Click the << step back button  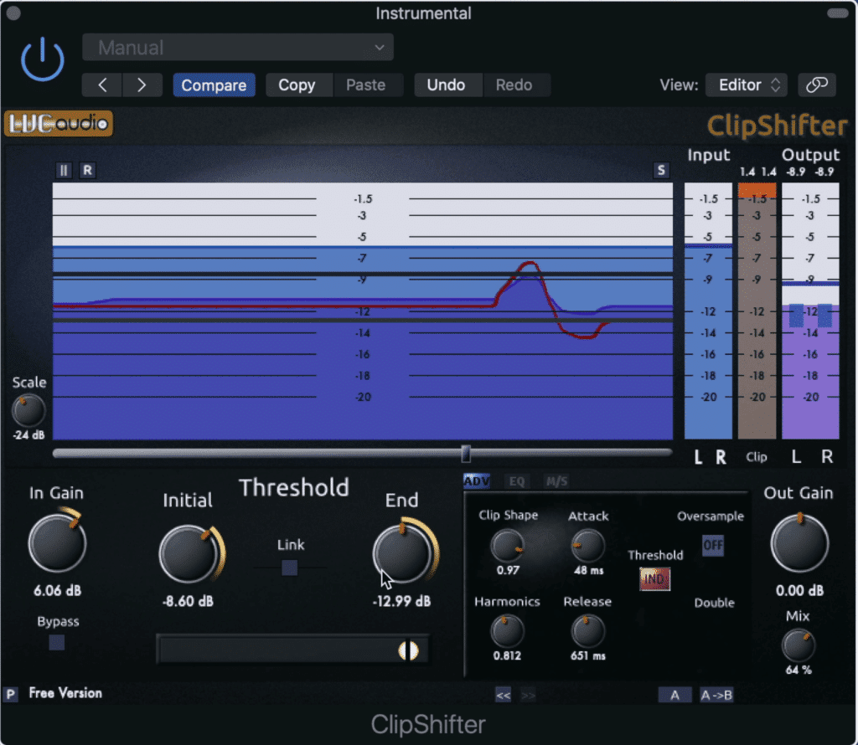point(503,696)
